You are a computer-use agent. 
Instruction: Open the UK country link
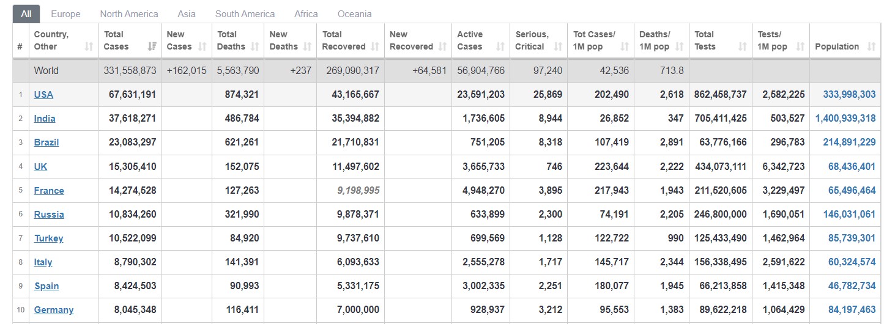[x=40, y=166]
